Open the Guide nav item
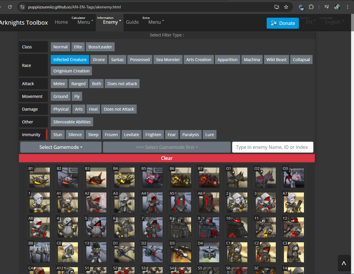 click(132, 22)
